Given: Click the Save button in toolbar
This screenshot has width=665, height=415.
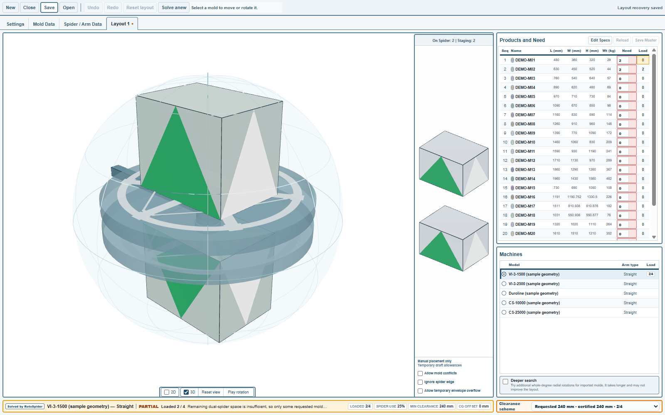Looking at the screenshot, I should 49,7.
